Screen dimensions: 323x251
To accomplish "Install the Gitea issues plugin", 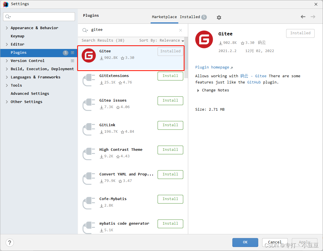I will click(170, 100).
